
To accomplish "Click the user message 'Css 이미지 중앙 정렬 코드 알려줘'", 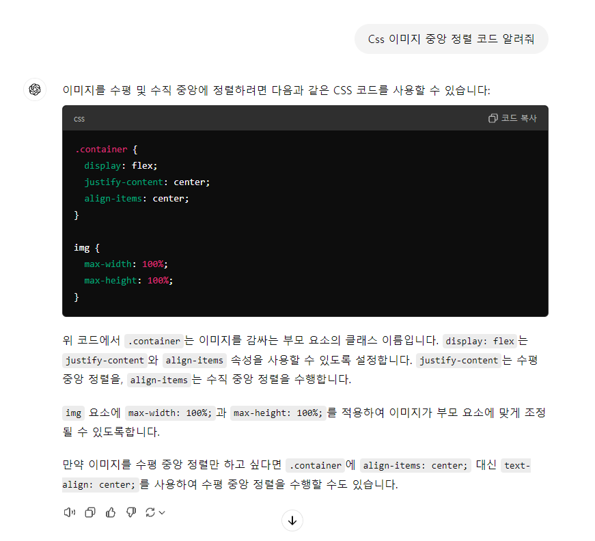I will (x=451, y=39).
